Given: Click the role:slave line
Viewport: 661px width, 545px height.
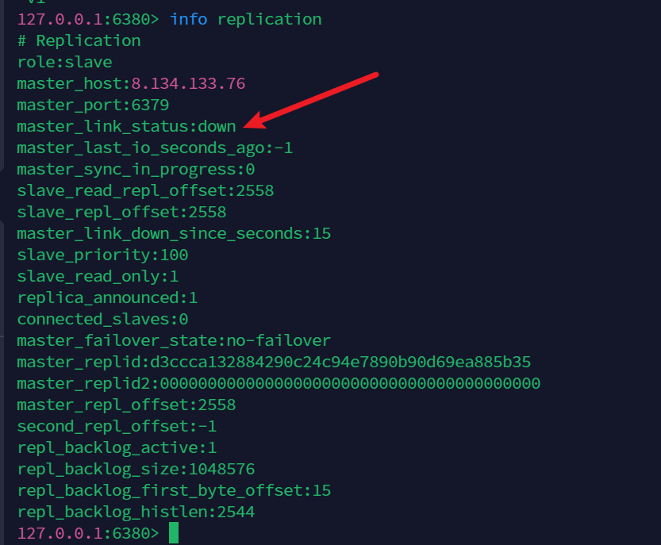Looking at the screenshot, I should (64, 62).
